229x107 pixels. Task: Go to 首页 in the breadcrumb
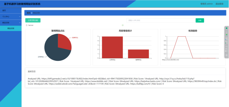point(28,13)
